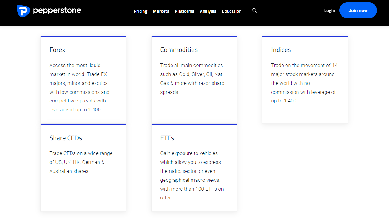Open the Share CFDs card
The width and height of the screenshot is (389, 223).
tap(83, 168)
